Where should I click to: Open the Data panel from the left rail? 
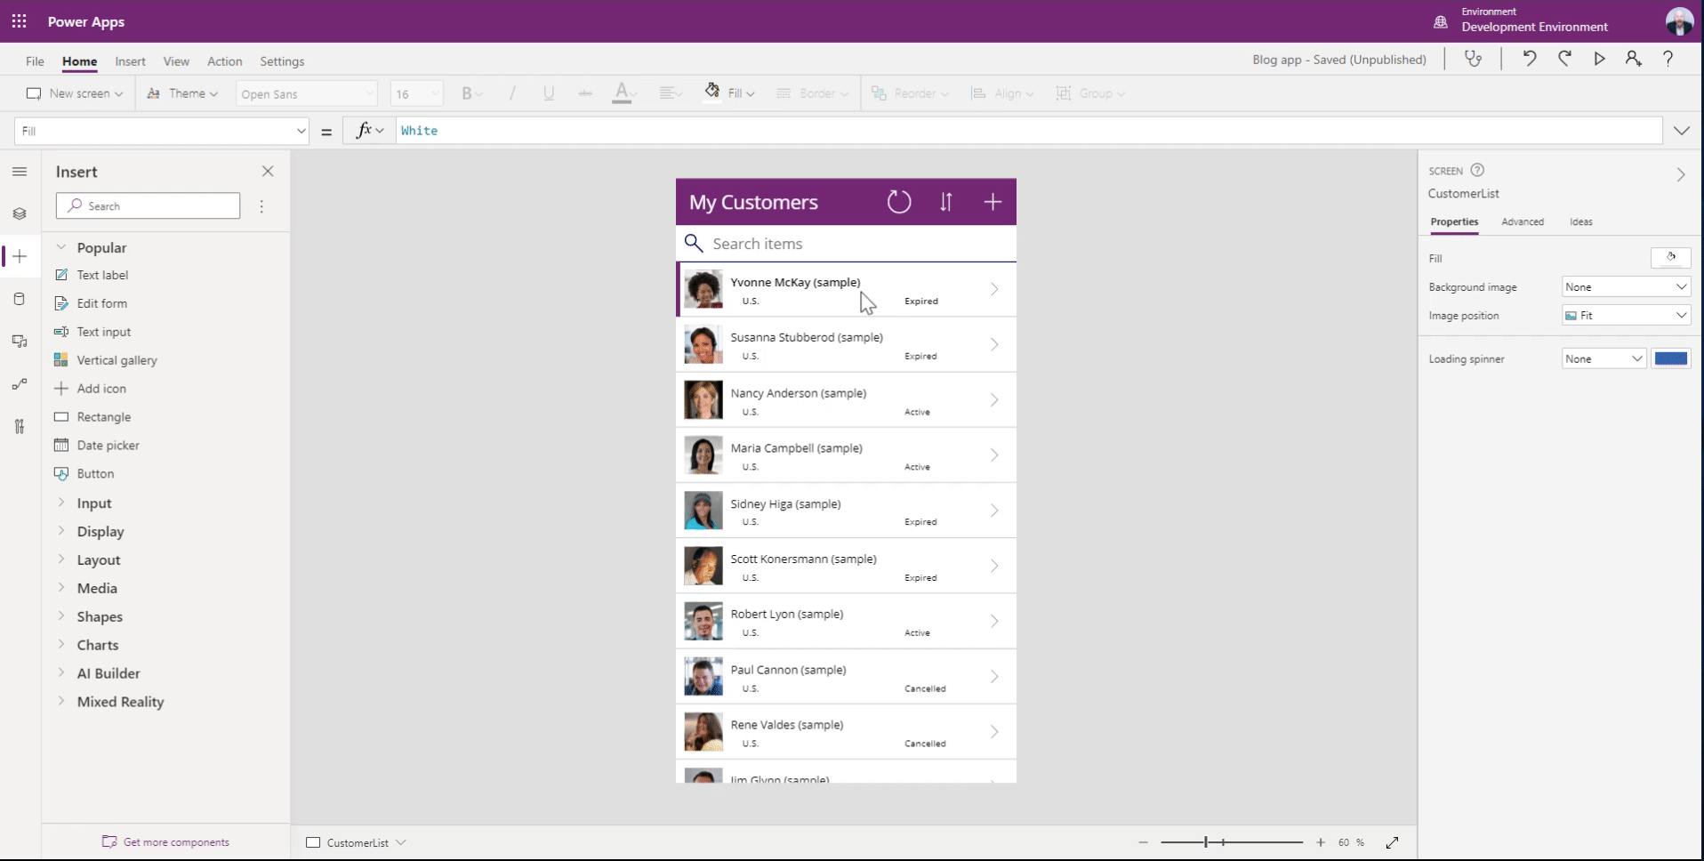pos(20,300)
